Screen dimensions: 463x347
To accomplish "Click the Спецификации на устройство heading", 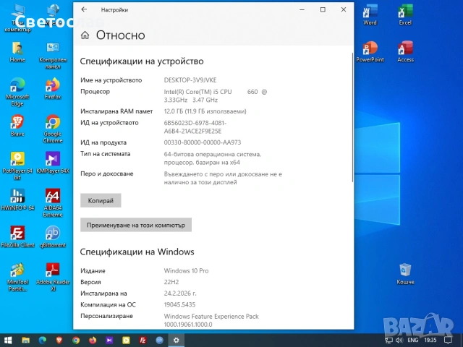I will [x=142, y=61].
